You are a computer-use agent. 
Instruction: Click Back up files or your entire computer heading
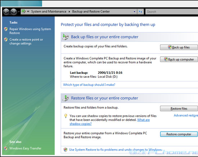point(104,37)
